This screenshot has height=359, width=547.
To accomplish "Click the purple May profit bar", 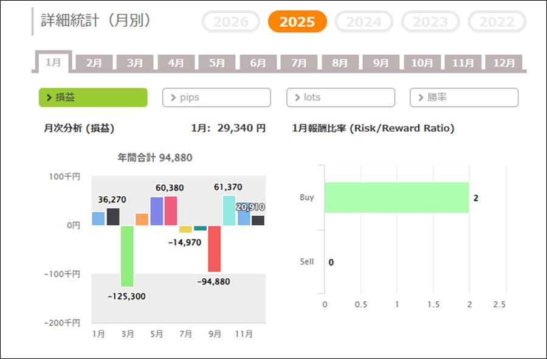I will tap(156, 211).
